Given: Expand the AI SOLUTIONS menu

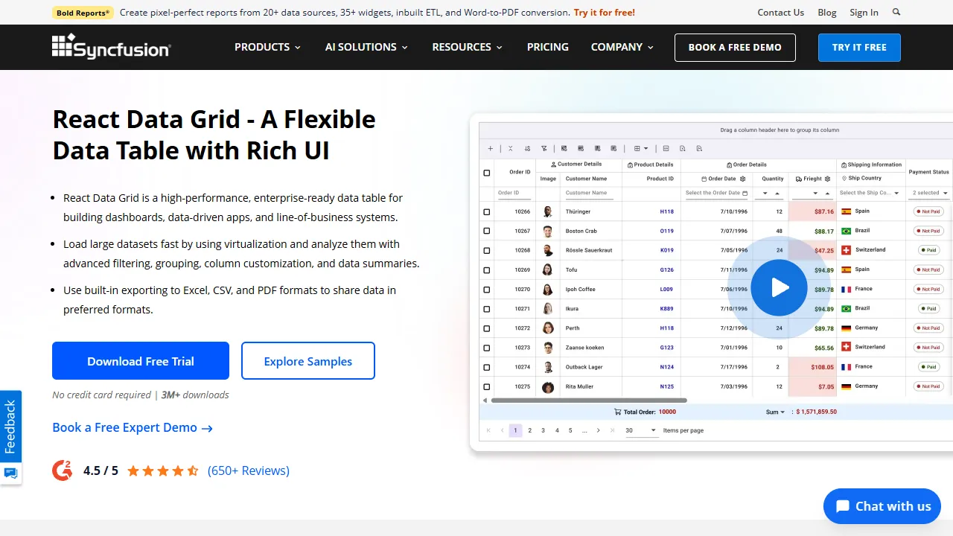Looking at the screenshot, I should [x=366, y=47].
